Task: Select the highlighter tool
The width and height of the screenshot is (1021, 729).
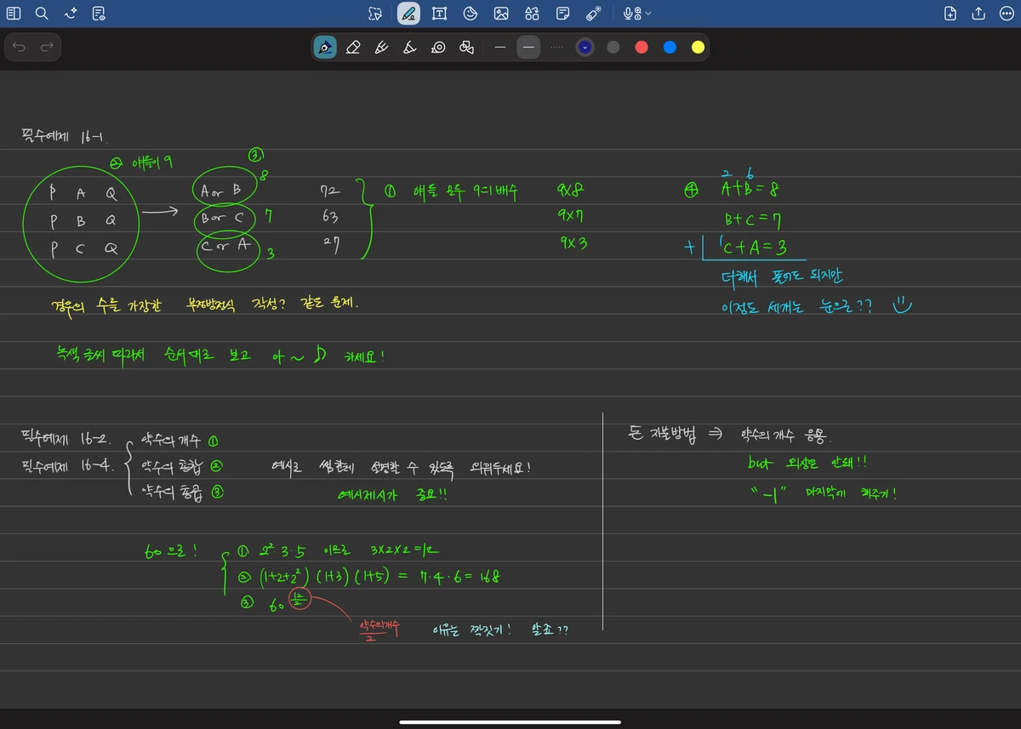Action: (x=409, y=48)
